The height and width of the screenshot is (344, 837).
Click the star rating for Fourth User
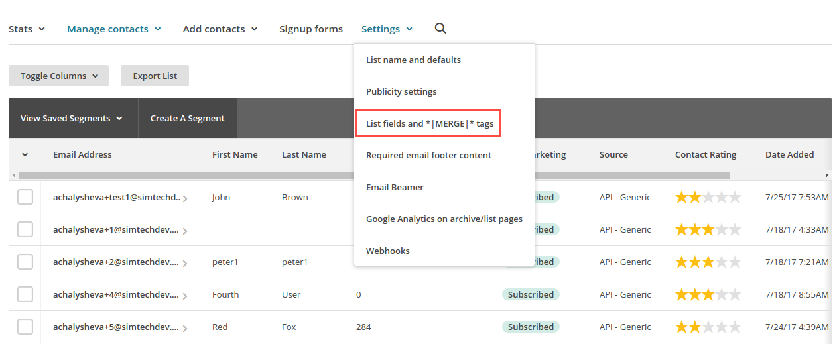tap(708, 294)
